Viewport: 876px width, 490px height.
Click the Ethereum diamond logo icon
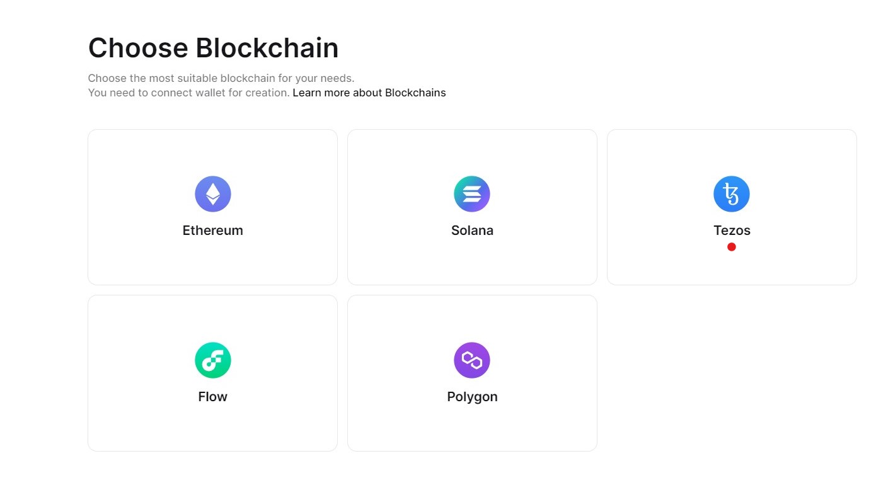[213, 194]
